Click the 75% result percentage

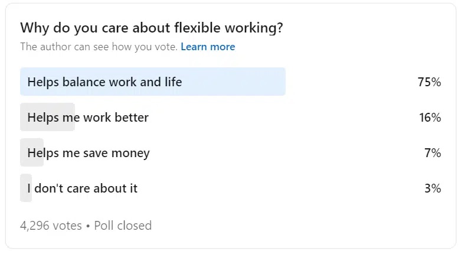(x=429, y=82)
